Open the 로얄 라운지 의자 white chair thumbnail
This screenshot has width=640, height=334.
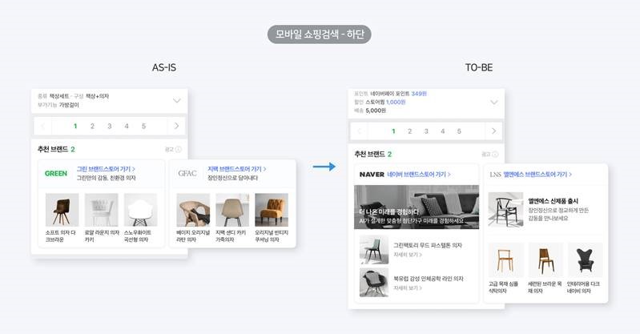pos(101,210)
